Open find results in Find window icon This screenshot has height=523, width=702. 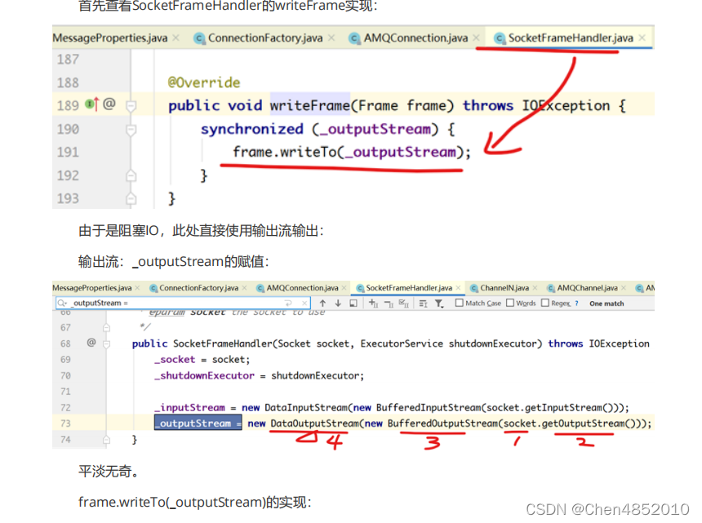pos(353,304)
